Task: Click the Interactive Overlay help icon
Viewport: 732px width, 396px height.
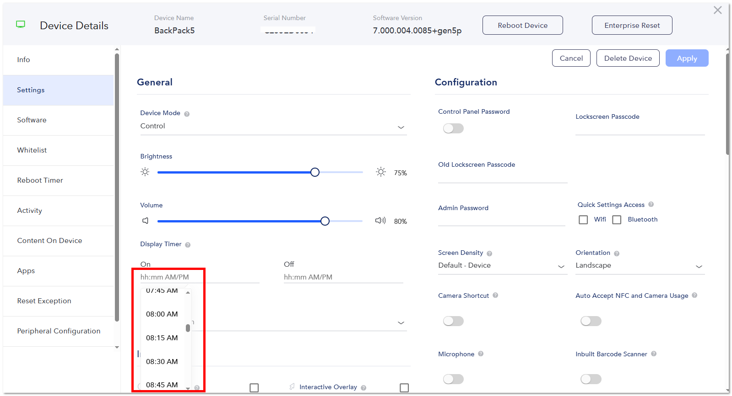Action: click(x=363, y=388)
